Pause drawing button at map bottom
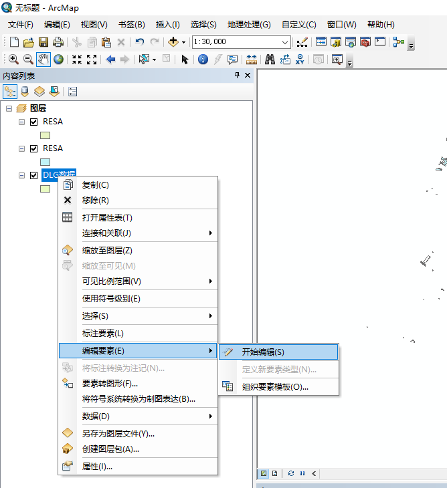This screenshot has width=447, height=488. click(x=302, y=473)
